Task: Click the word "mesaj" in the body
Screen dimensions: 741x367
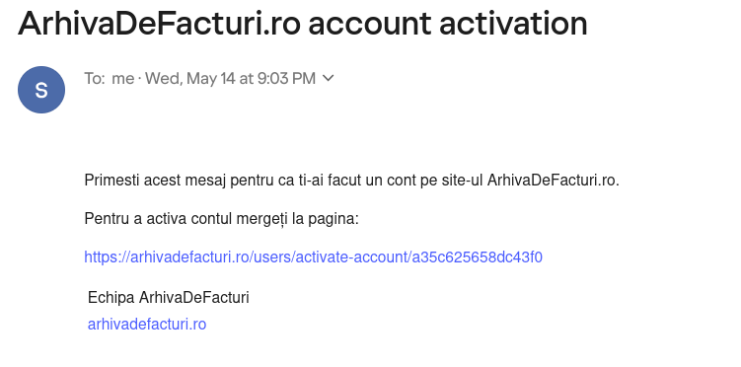Action: point(207,181)
